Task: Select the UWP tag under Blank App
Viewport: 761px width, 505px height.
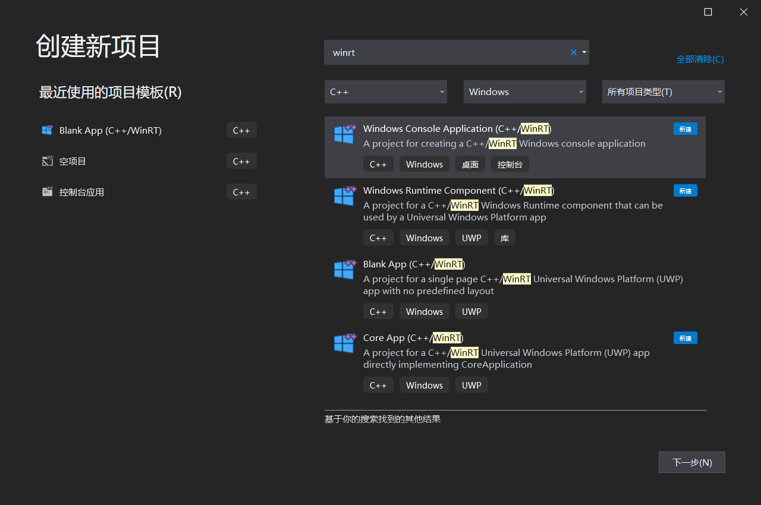Action: [x=471, y=311]
